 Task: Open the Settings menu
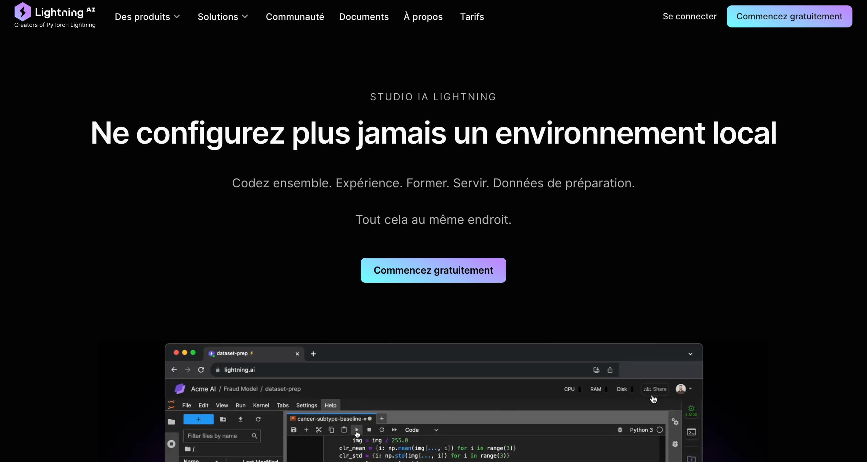[306, 405]
